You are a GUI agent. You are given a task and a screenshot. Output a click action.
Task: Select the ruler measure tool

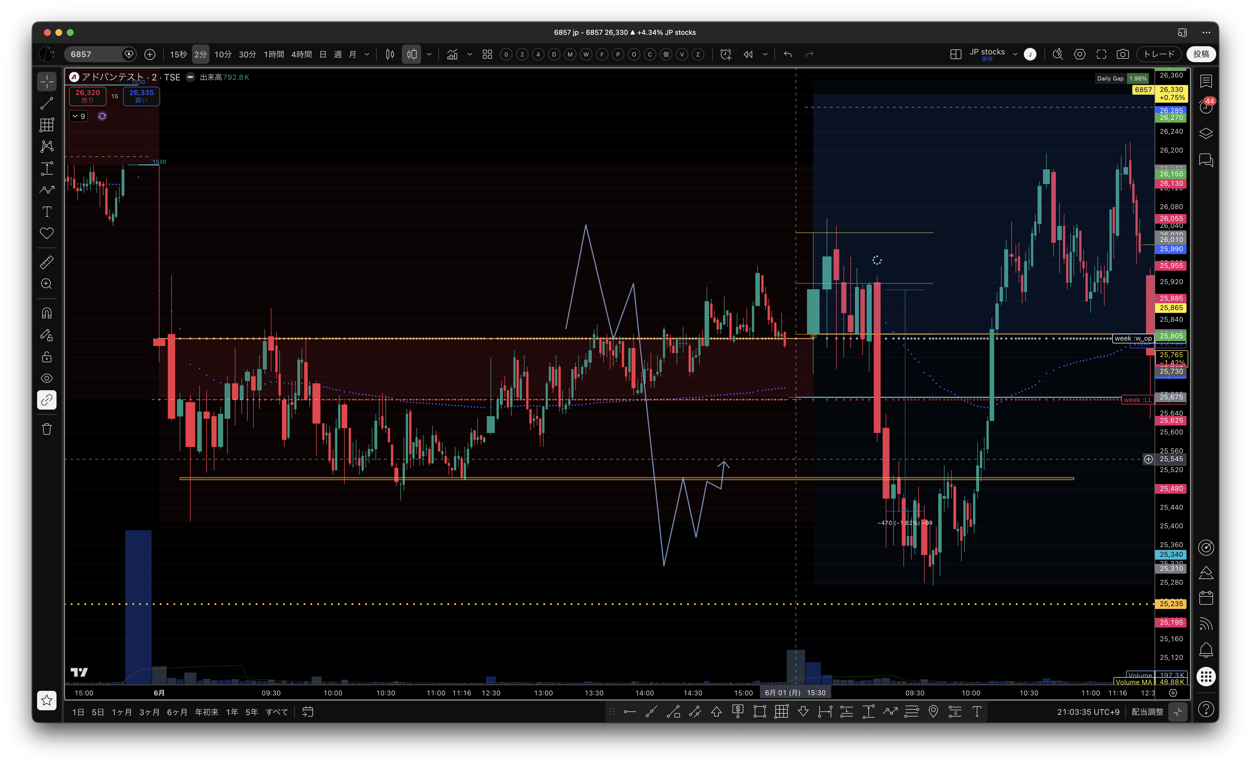47,262
